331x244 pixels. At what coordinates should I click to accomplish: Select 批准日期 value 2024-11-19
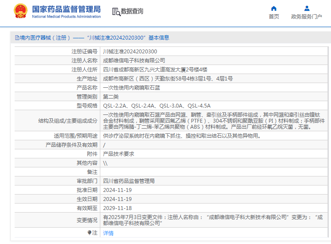118,190
